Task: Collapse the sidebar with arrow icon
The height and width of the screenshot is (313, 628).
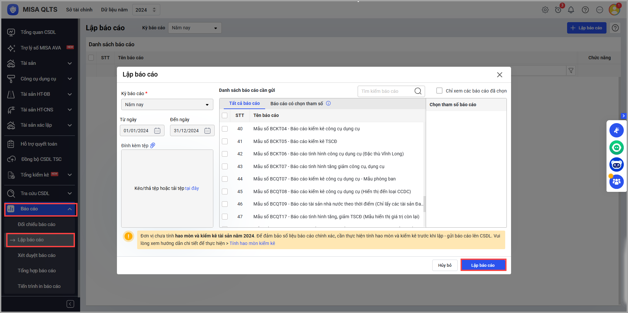Action: pos(70,304)
